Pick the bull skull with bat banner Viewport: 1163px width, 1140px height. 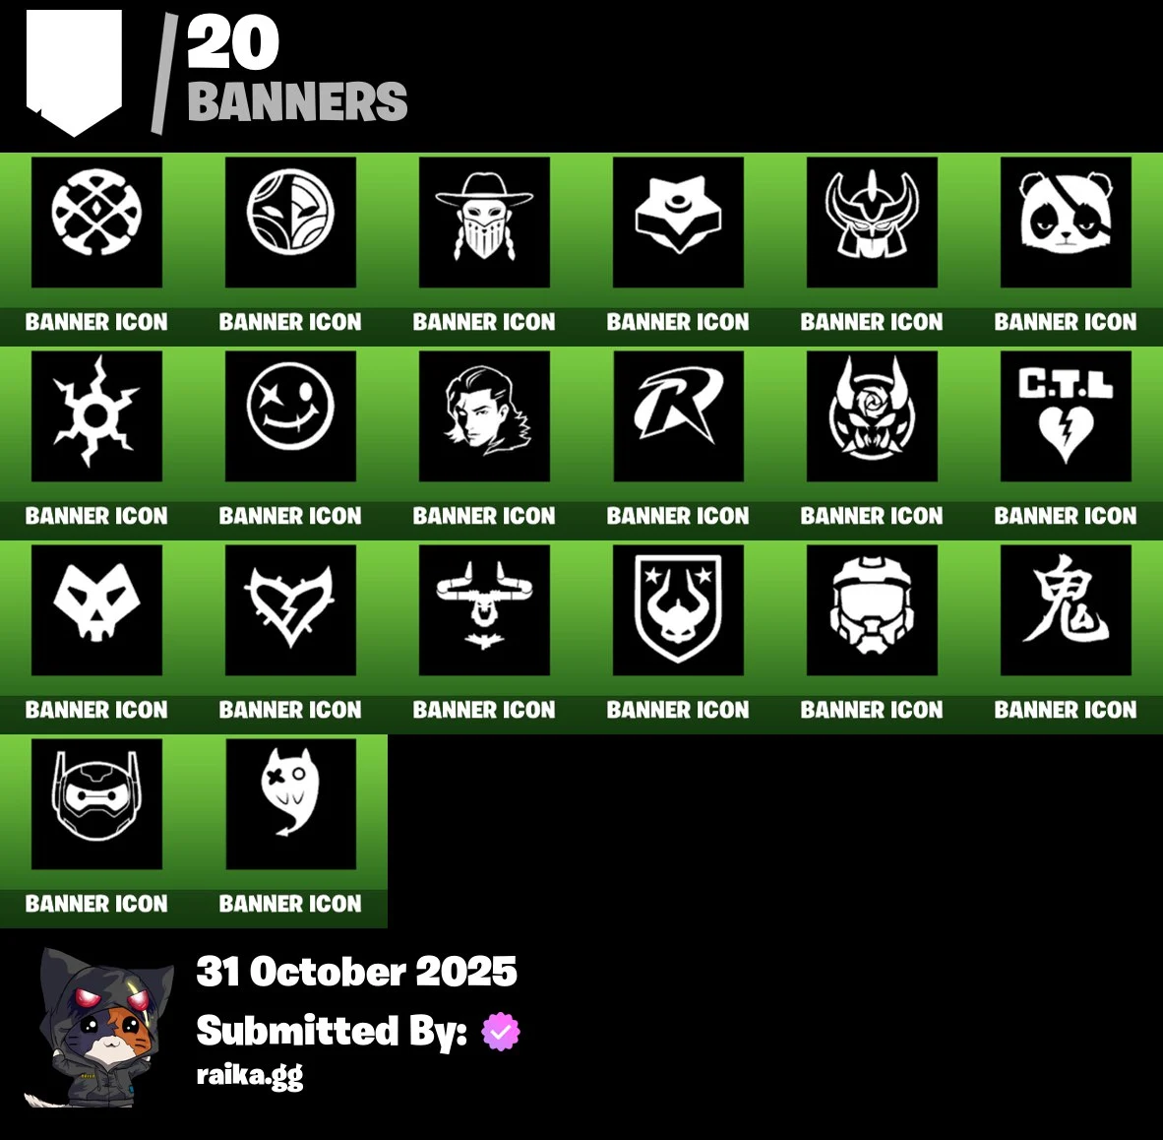(484, 610)
